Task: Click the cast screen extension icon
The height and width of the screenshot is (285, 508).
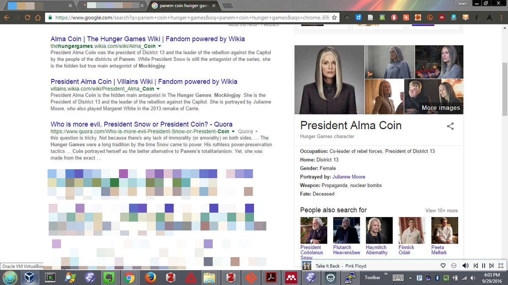Action: click(465, 18)
